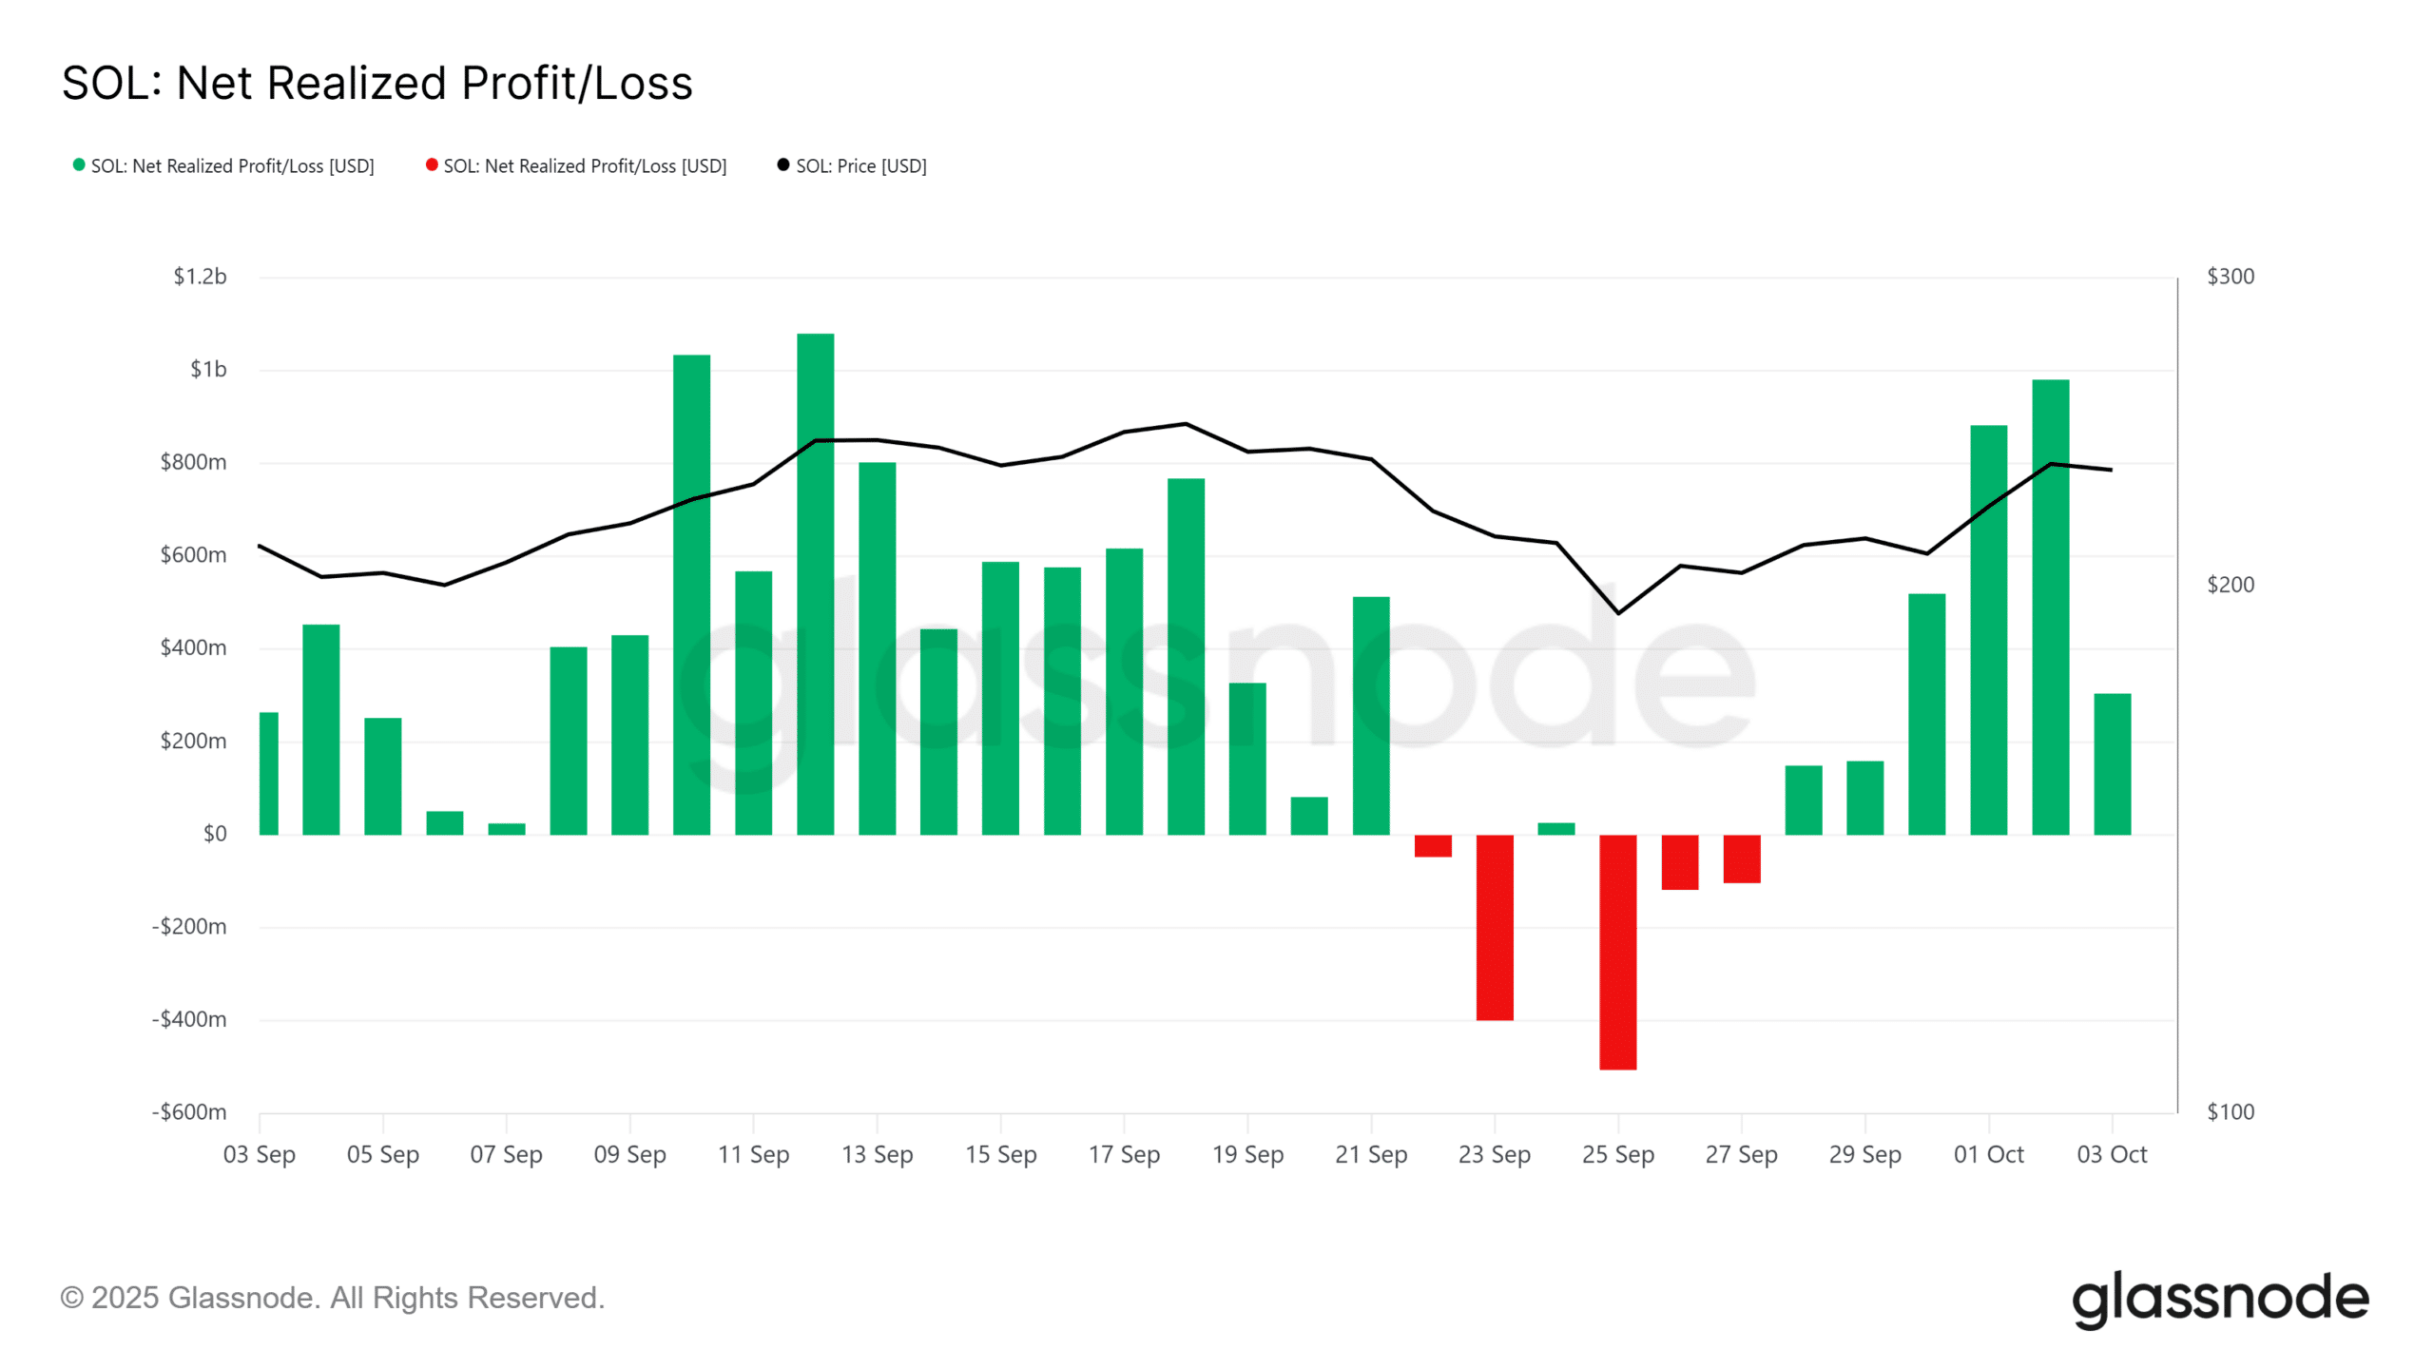
Task: Select the 01 Oct x-axis date label
Action: 1988,1154
